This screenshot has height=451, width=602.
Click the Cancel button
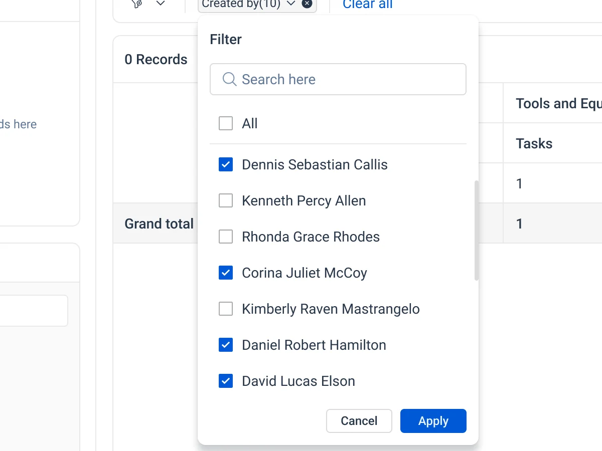359,421
